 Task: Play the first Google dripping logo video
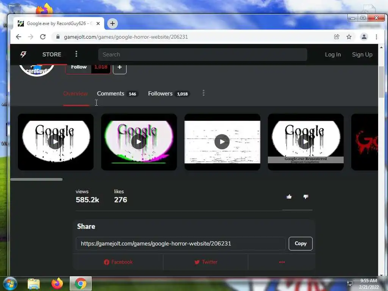click(56, 142)
